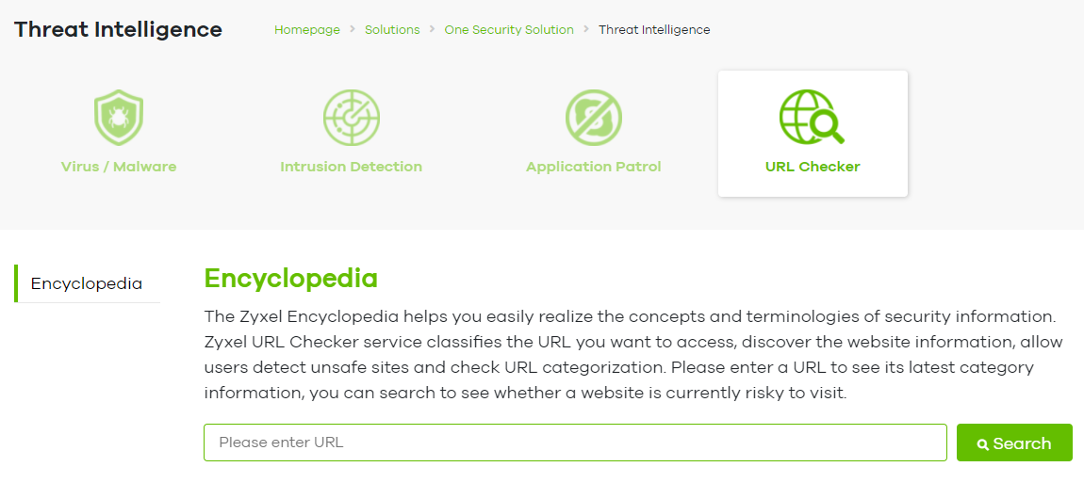Open Solutions breadcrumb link
The height and width of the screenshot is (499, 1084).
(x=392, y=30)
